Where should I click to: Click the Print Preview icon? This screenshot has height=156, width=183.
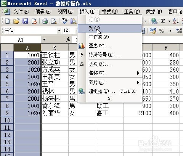tap(54, 21)
